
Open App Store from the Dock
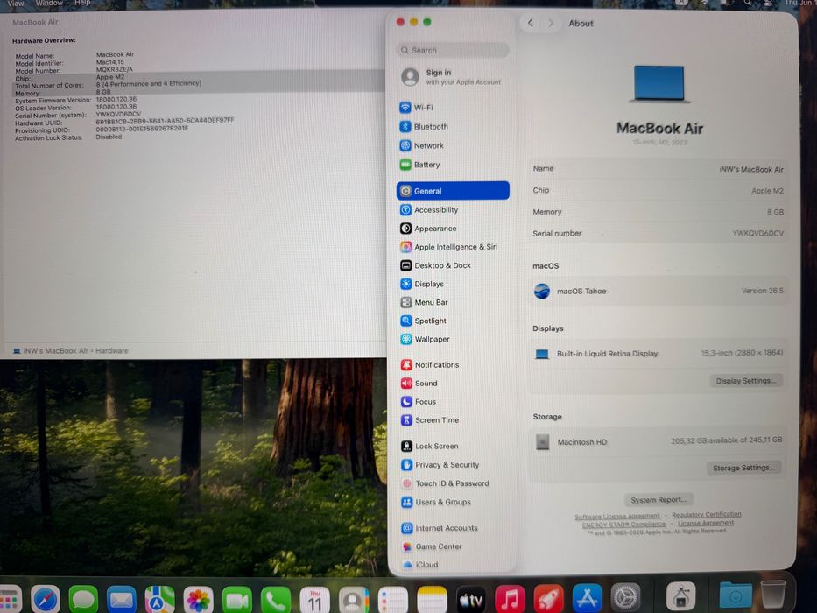tap(588, 598)
